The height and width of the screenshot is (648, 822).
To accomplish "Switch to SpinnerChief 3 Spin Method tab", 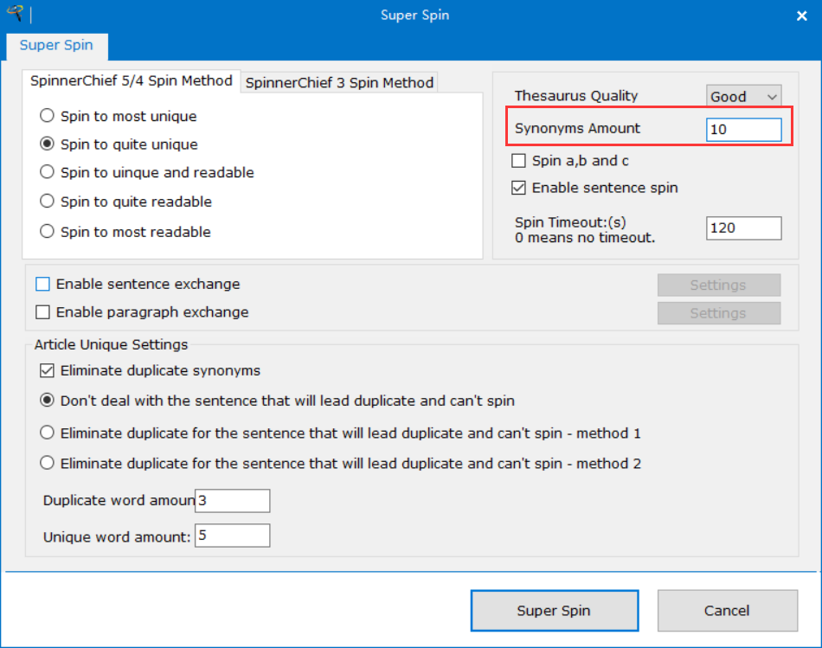I will pos(339,83).
